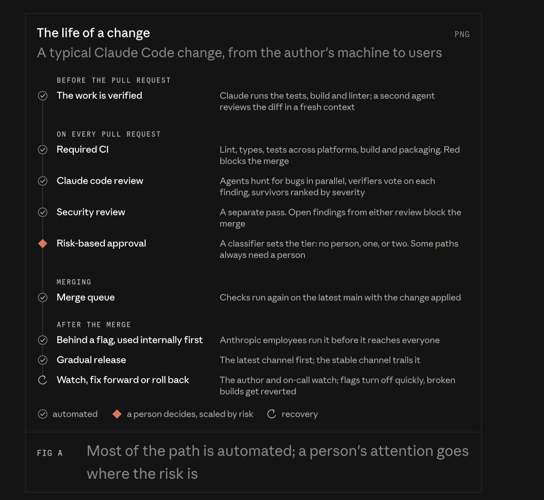The image size is (544, 500).
Task: Click the check icon for Behind a flag row
Action: click(42, 340)
